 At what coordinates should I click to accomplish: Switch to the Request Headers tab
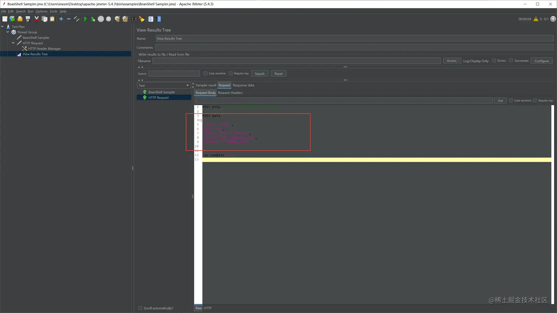pyautogui.click(x=230, y=93)
